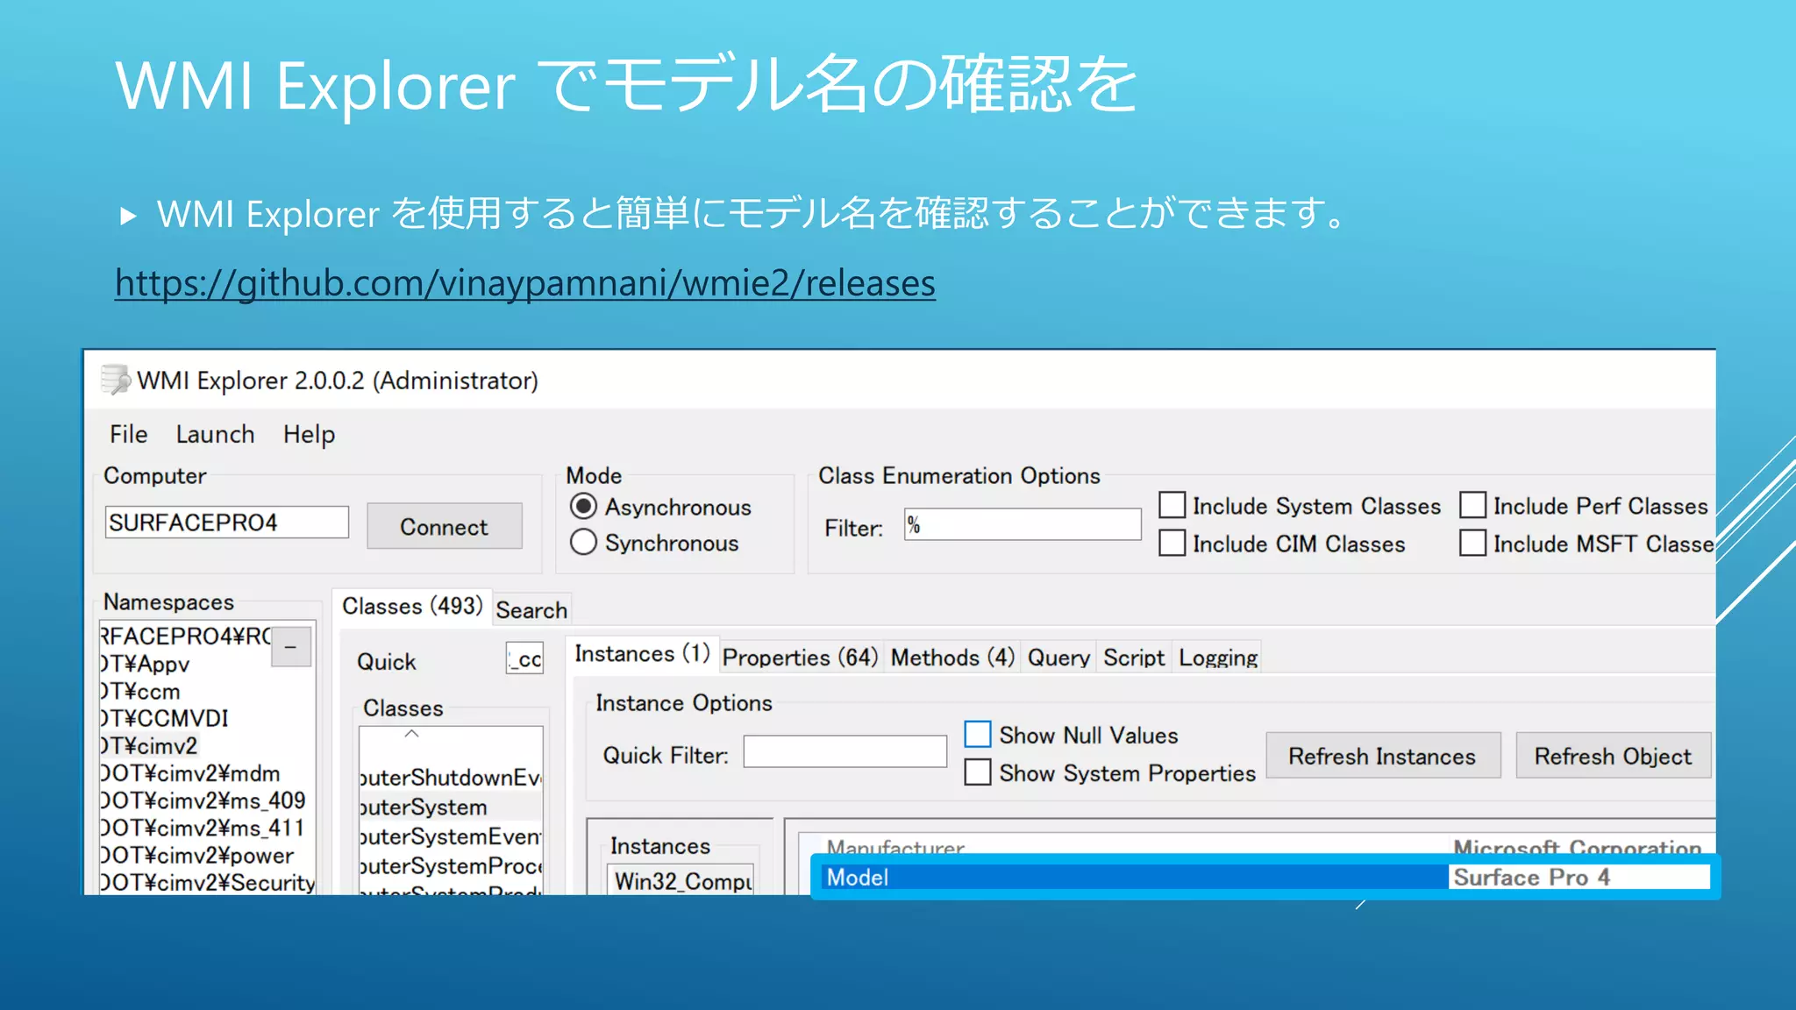Select the cimv2¥mdm namespace

tap(190, 773)
